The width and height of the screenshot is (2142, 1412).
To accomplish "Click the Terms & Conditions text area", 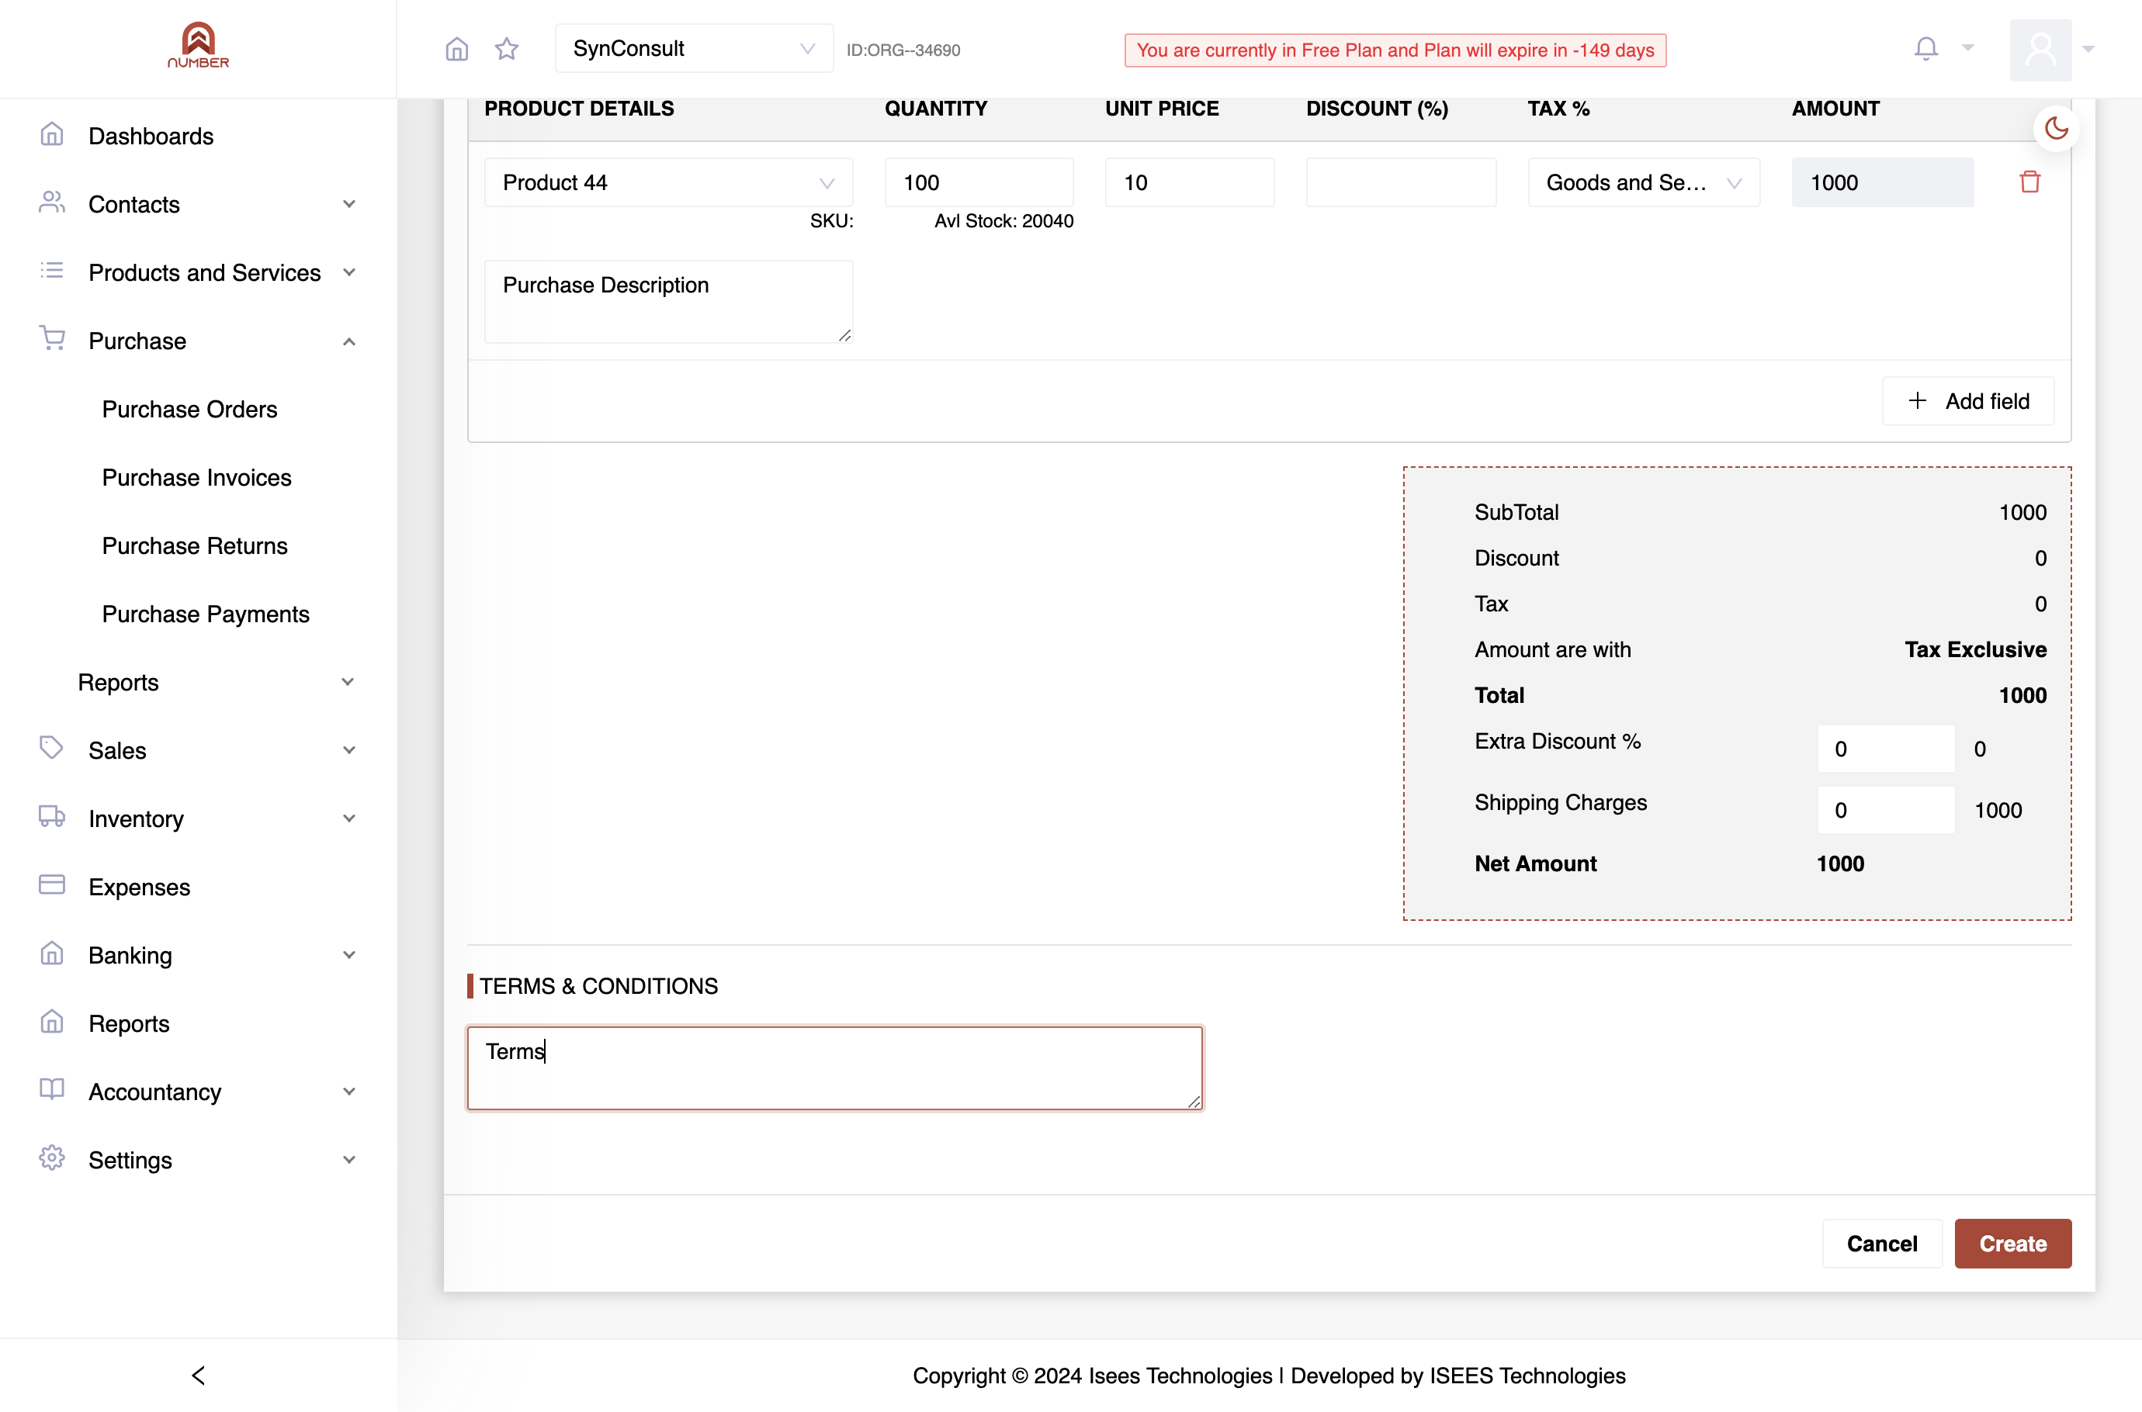I will click(x=834, y=1068).
